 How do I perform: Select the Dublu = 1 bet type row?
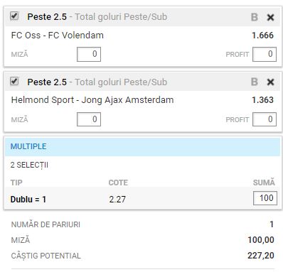tap(142, 198)
